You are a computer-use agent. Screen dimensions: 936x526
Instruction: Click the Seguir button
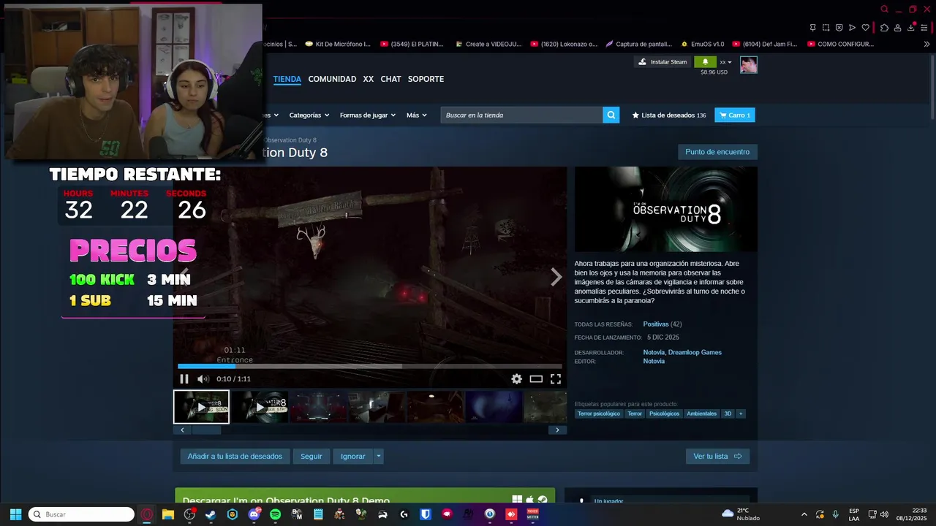pyautogui.click(x=311, y=456)
